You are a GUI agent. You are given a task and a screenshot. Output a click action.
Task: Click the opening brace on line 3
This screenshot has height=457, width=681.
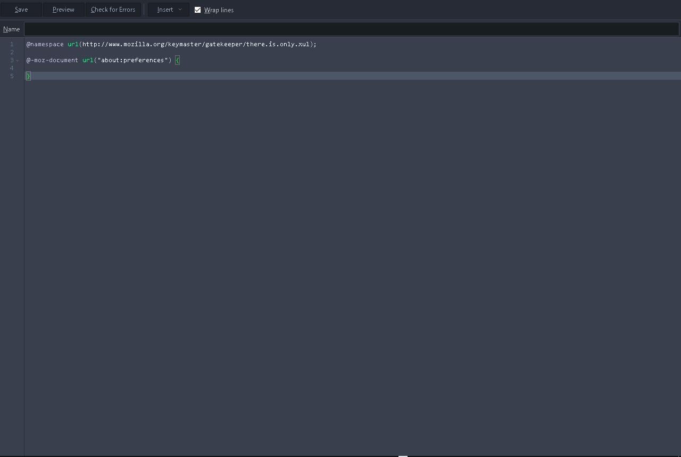(x=178, y=60)
